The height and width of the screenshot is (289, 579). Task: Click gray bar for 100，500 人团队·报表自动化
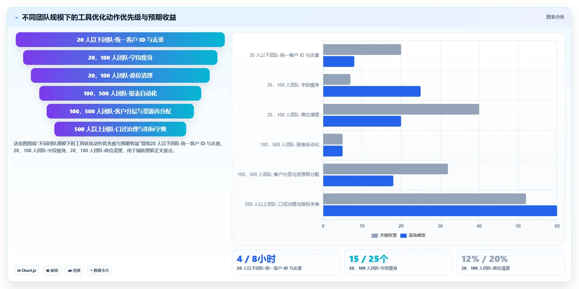pyautogui.click(x=333, y=139)
